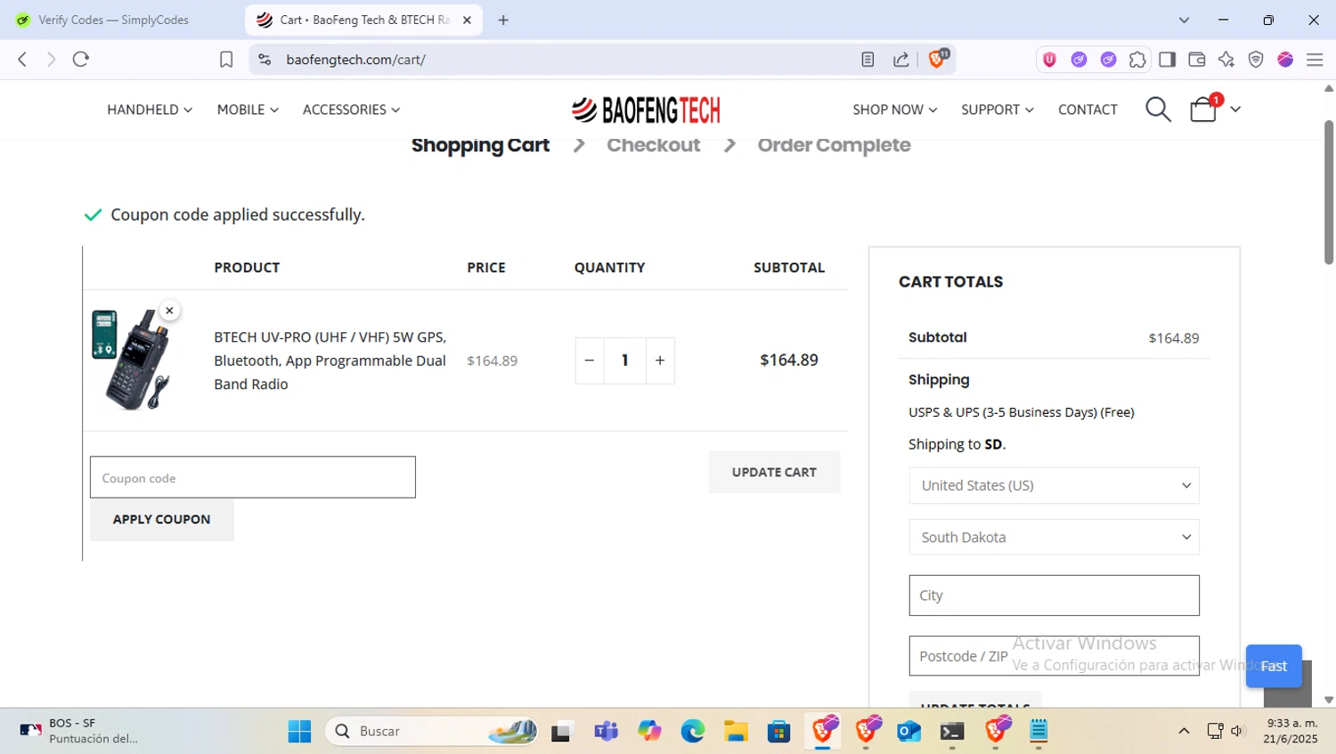Screen dimensions: 1336x754
Task: Open site information icon in address bar
Action: pos(265,60)
